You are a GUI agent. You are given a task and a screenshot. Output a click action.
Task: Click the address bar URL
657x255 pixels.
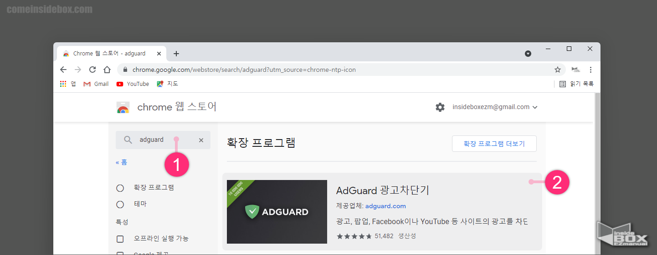pos(244,70)
